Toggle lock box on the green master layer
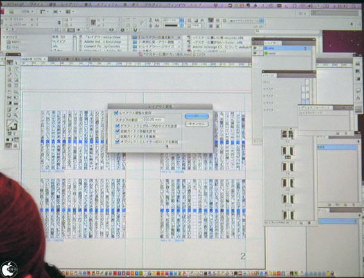364x278 pixels. click(261, 53)
